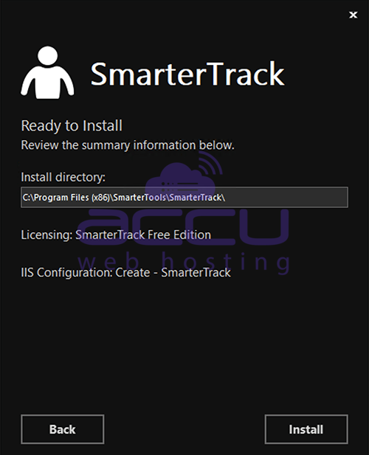
Task: Select the 'Create - SmarterTrack' value text
Action: [173, 272]
